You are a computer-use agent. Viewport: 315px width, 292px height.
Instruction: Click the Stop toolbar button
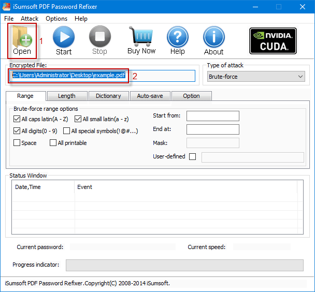click(100, 41)
